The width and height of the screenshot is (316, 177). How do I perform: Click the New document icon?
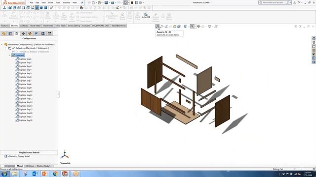point(93,2)
